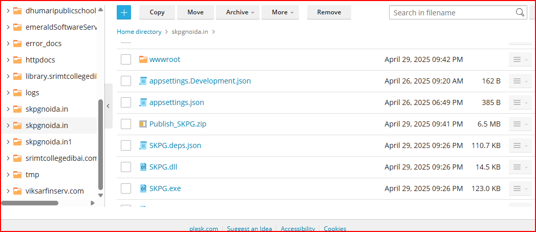Check the box next to wwwroot
Image resolution: width=536 pixels, height=232 pixels.
pos(126,59)
